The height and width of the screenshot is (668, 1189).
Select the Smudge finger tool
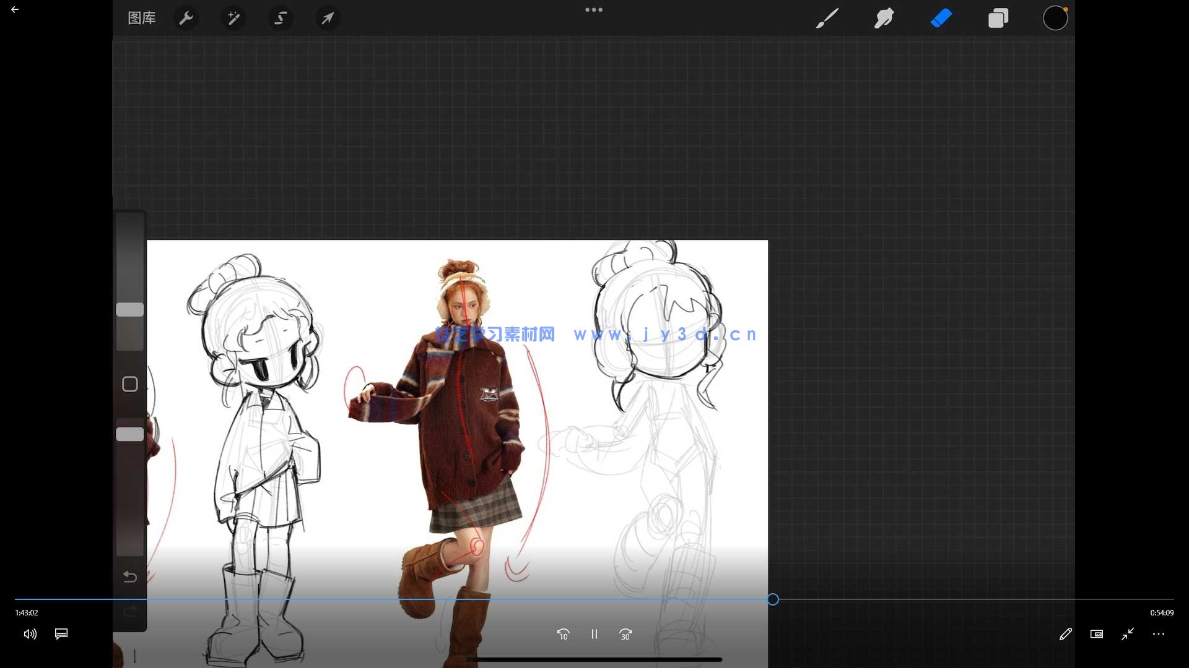884,18
